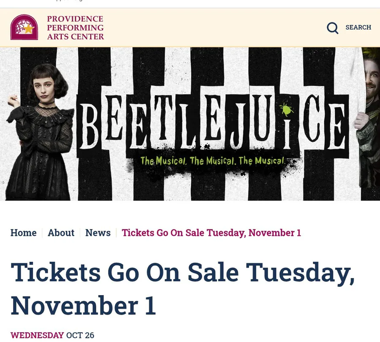Click the Wednesday Oct 26 date line
This screenshot has width=380, height=342.
click(52, 335)
